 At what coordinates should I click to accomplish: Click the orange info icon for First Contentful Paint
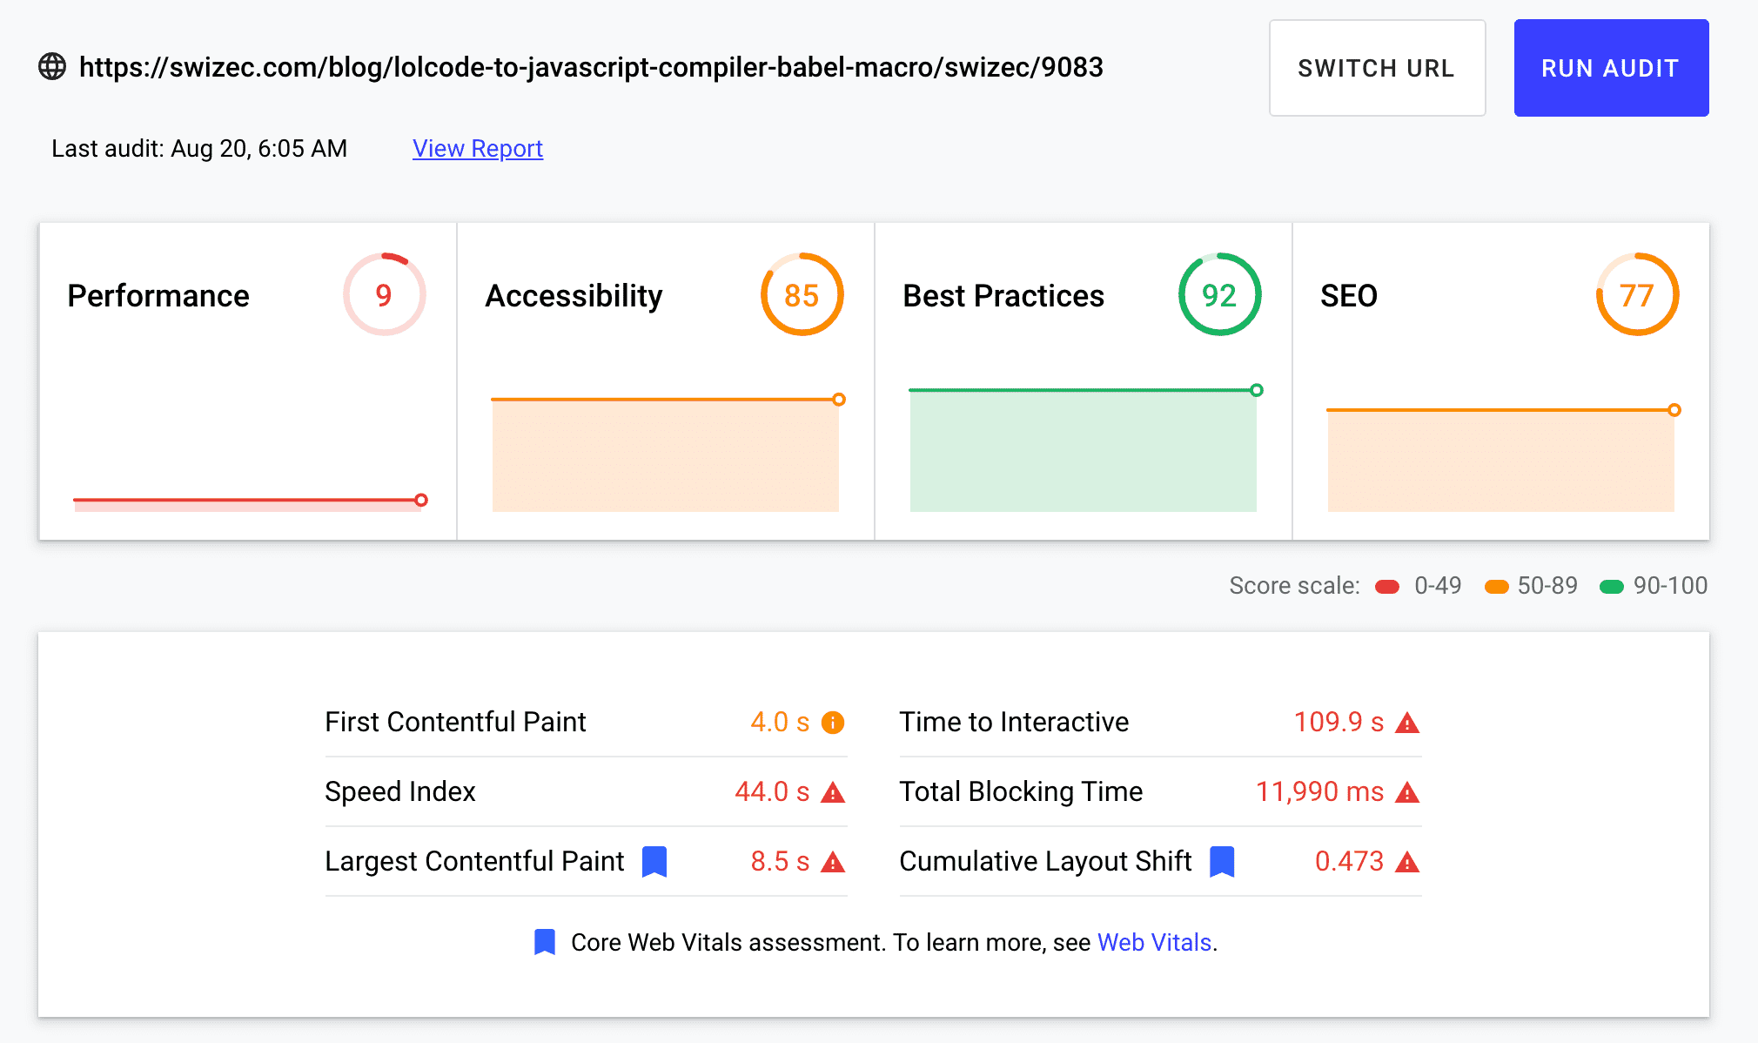pos(833,723)
